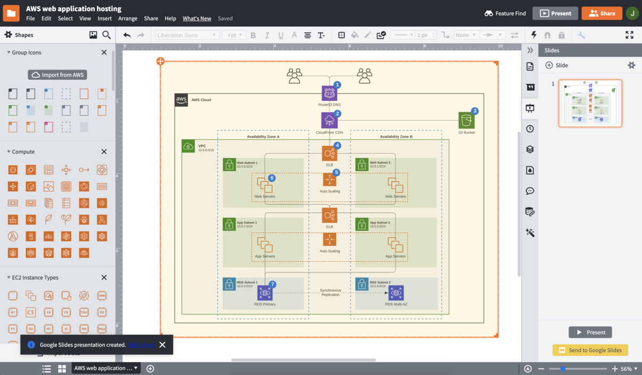Open the layers dock icon
This screenshot has height=375, width=642.
[x=530, y=150]
